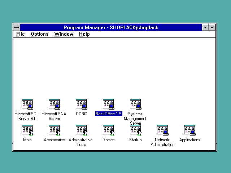The image size is (231, 173).
Task: Select the Network Administration group icon
Action: 163,130
